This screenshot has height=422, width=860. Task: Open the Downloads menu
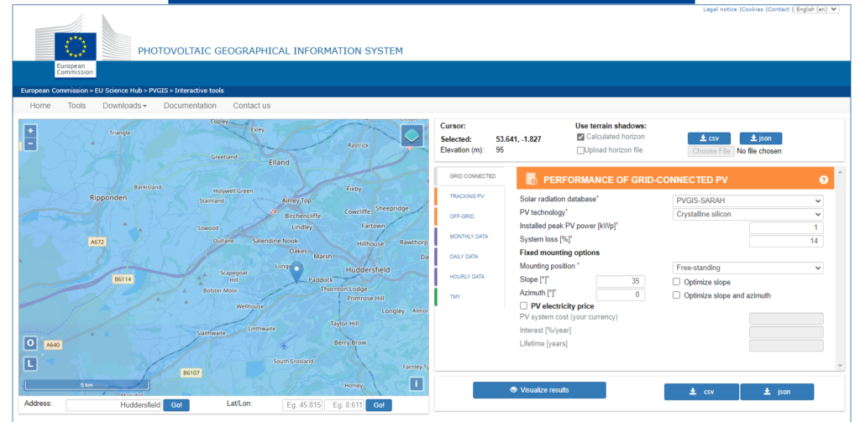[124, 106]
